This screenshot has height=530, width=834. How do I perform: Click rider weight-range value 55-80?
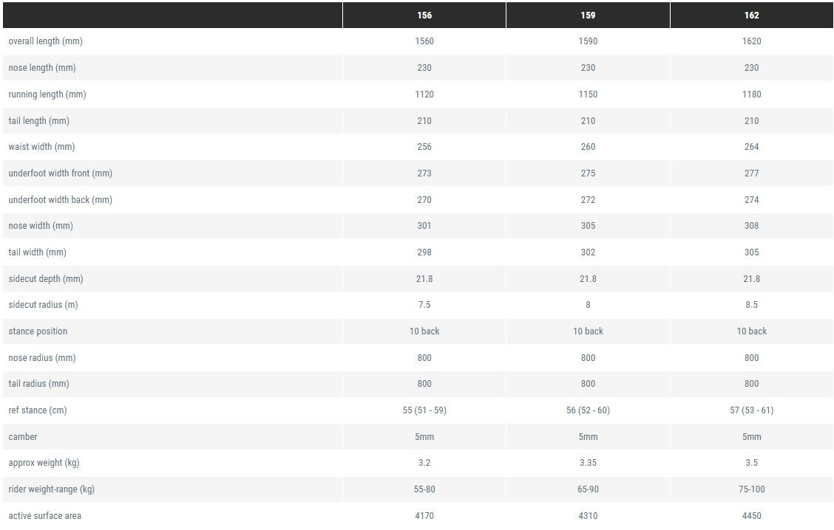pos(424,489)
